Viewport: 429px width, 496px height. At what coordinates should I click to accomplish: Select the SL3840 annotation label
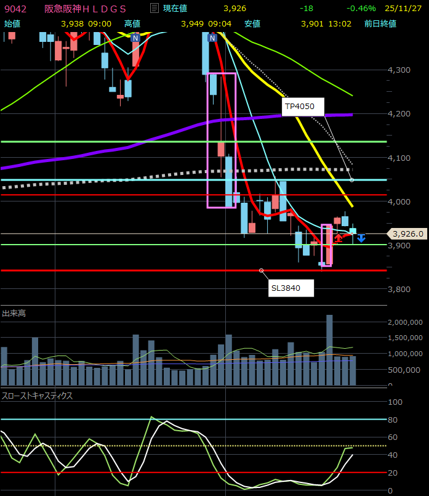coord(291,288)
